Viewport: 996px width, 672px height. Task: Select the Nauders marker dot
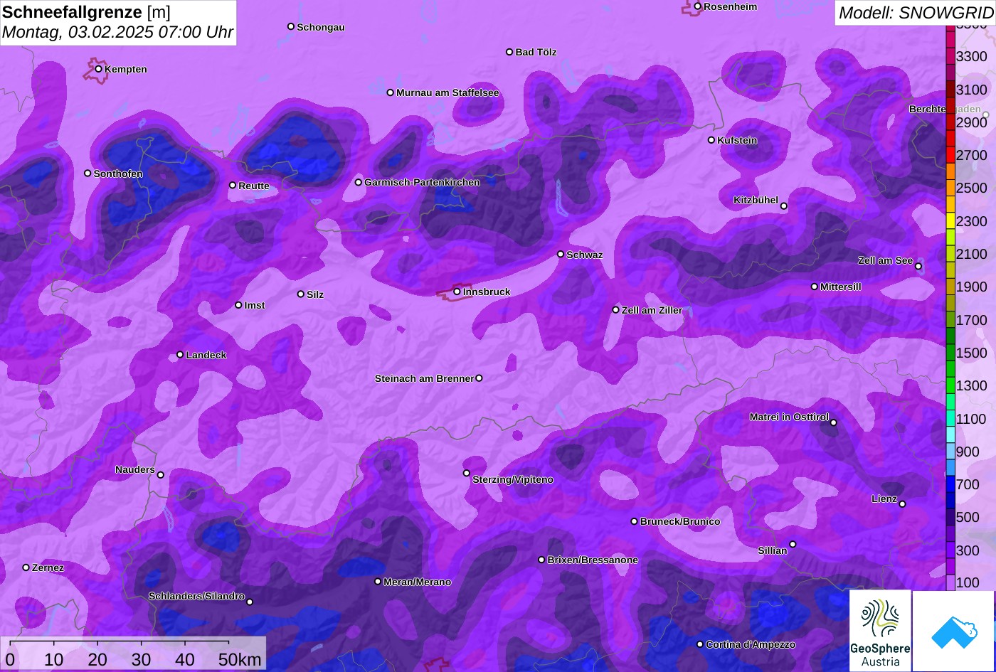pos(161,475)
